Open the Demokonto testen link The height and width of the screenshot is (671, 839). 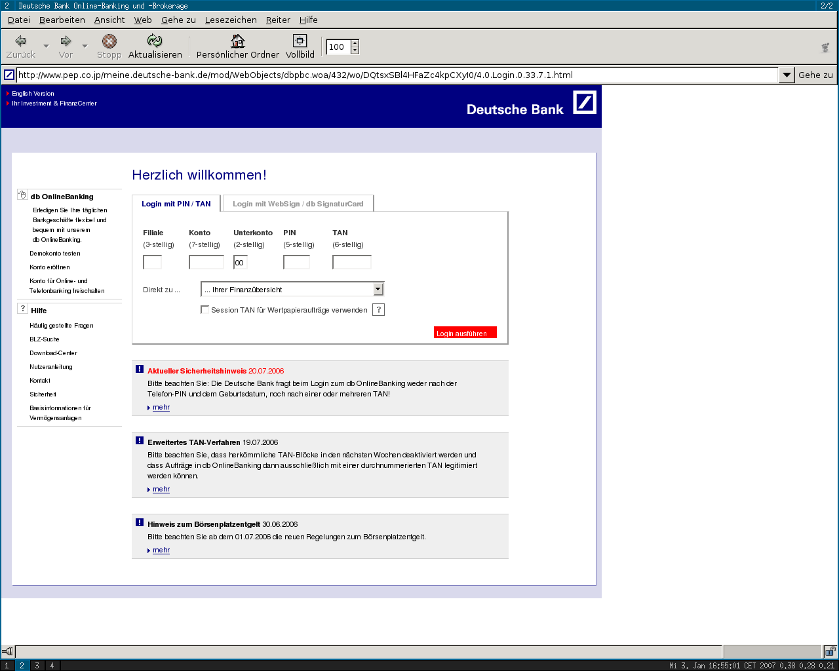point(55,254)
